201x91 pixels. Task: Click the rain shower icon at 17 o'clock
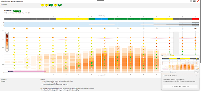click(x=144, y=29)
